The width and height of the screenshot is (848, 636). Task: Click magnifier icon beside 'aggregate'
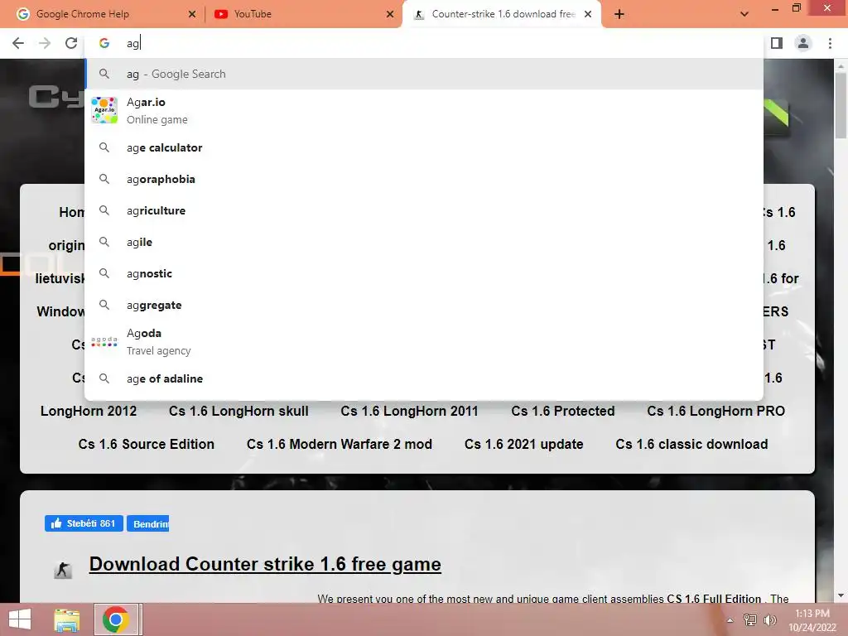pyautogui.click(x=104, y=305)
